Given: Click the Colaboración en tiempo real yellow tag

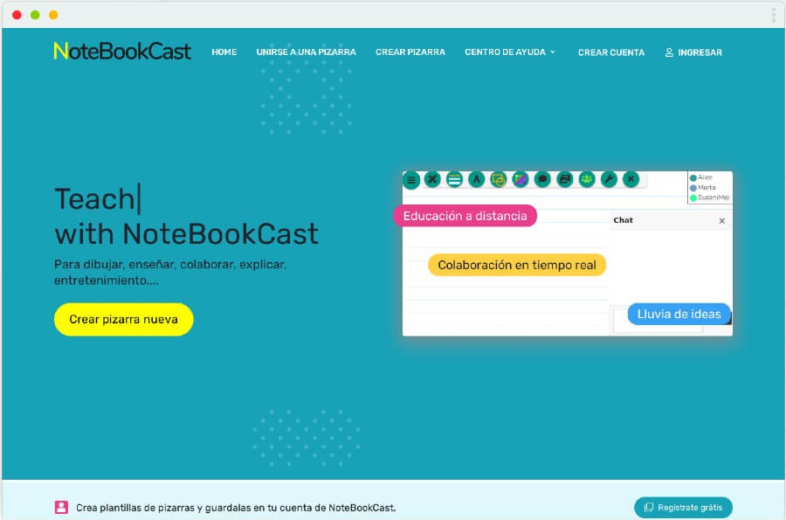Looking at the screenshot, I should (x=517, y=265).
